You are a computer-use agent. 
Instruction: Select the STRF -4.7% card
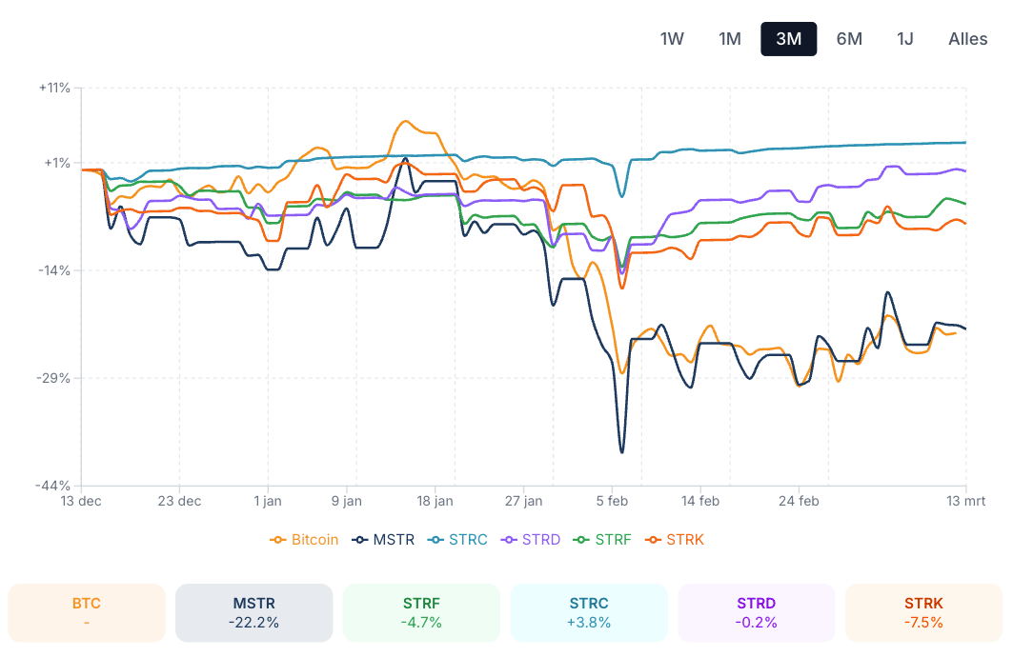tap(421, 612)
